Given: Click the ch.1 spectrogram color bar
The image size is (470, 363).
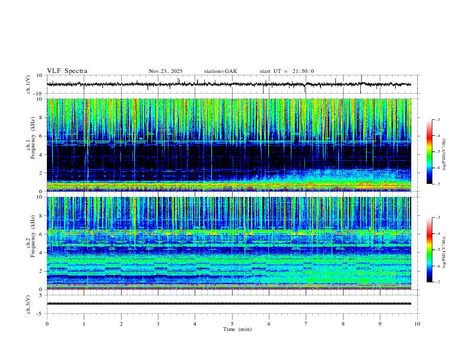Looking at the screenshot, I should [x=429, y=152].
